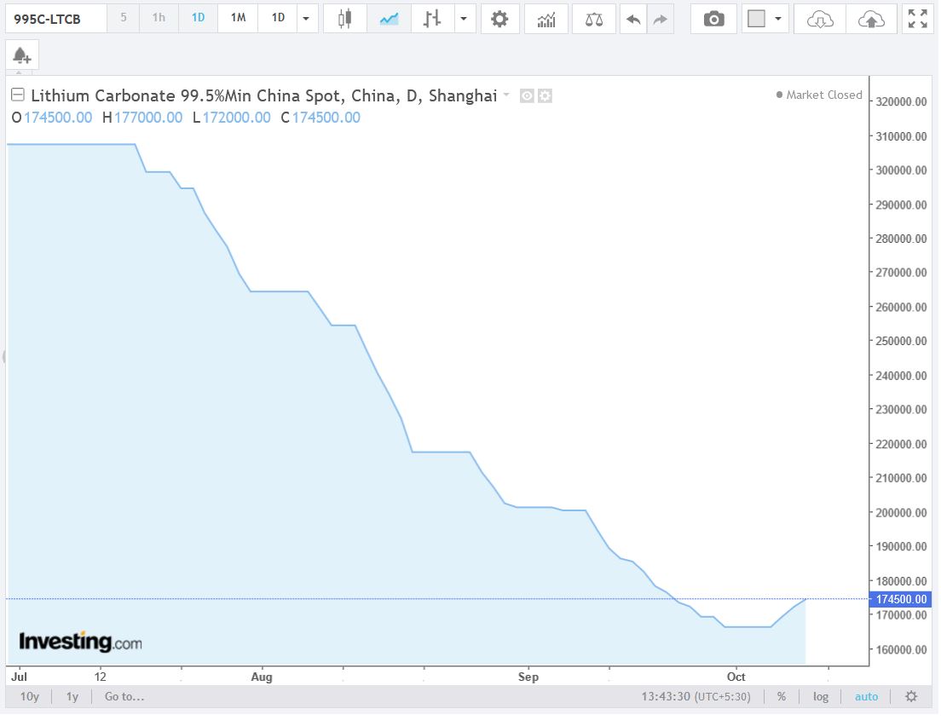
Task: Save chart layout to cloud
Action: (x=871, y=18)
